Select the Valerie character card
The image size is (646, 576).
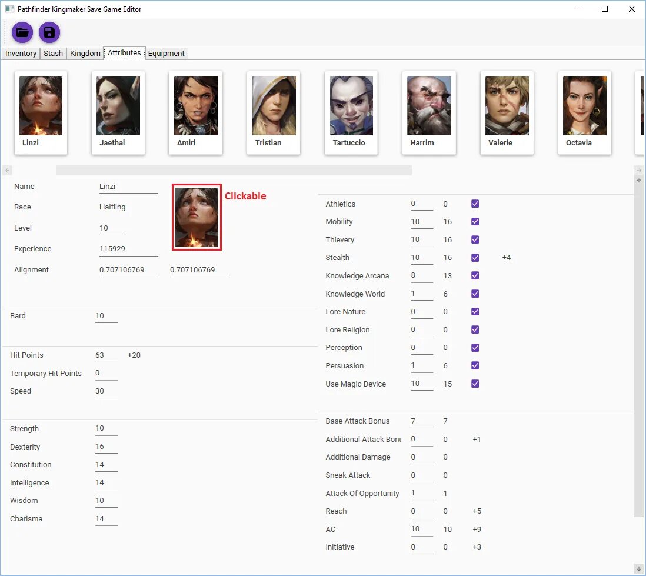pos(507,113)
